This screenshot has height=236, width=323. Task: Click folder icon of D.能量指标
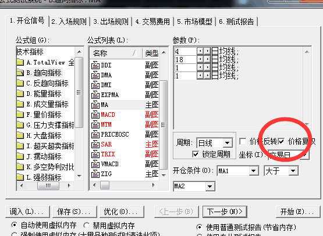click(x=20, y=94)
